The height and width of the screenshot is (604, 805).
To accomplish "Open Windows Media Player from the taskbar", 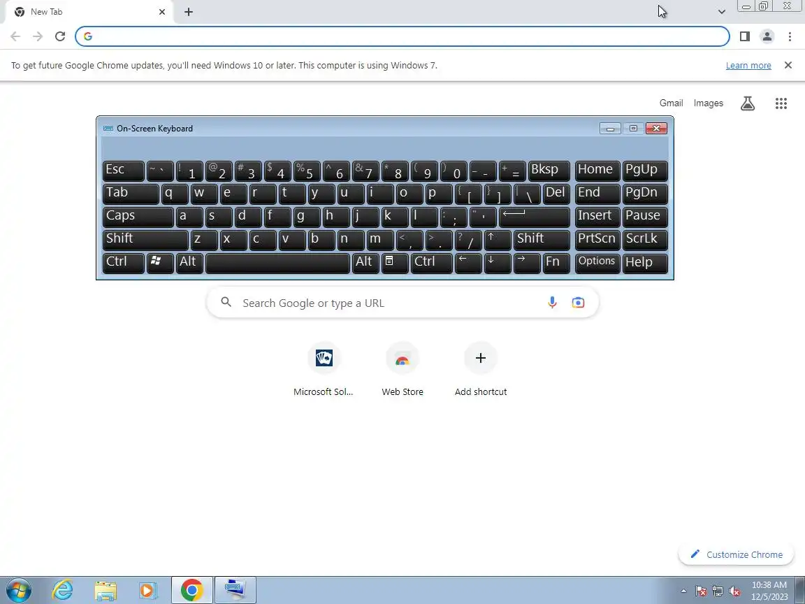I will tap(148, 590).
